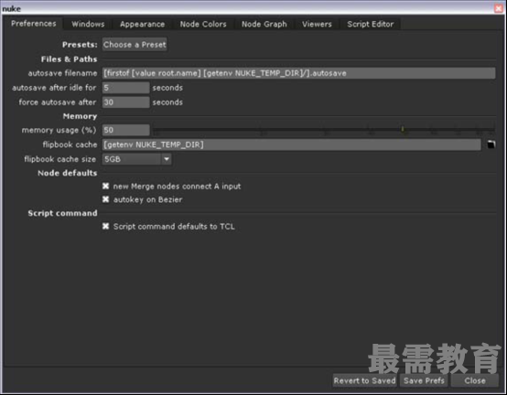This screenshot has width=507, height=395.
Task: Select the Node Graph tab
Action: pyautogui.click(x=264, y=24)
